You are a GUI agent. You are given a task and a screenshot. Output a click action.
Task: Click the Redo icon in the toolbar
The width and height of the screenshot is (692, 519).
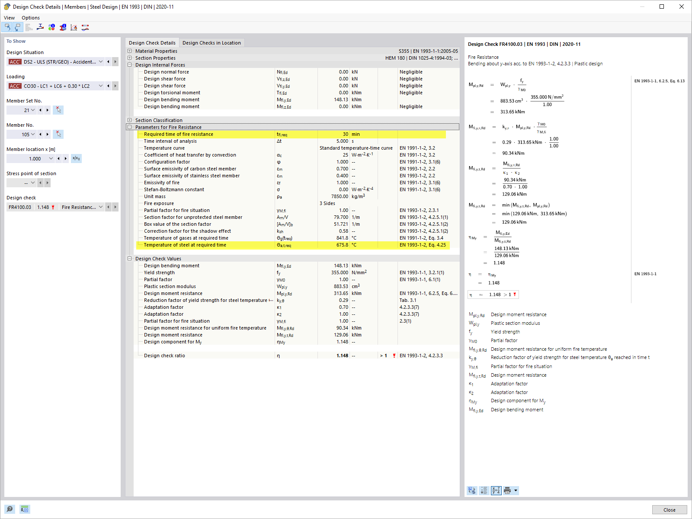click(x=17, y=27)
